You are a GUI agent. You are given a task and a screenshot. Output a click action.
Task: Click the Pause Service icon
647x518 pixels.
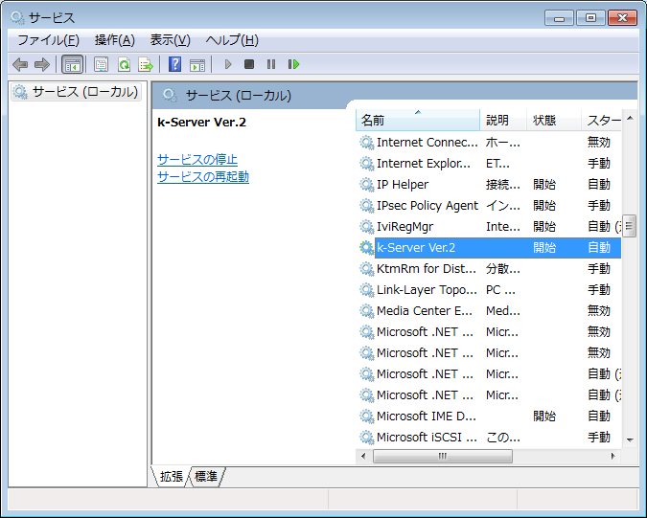point(271,64)
